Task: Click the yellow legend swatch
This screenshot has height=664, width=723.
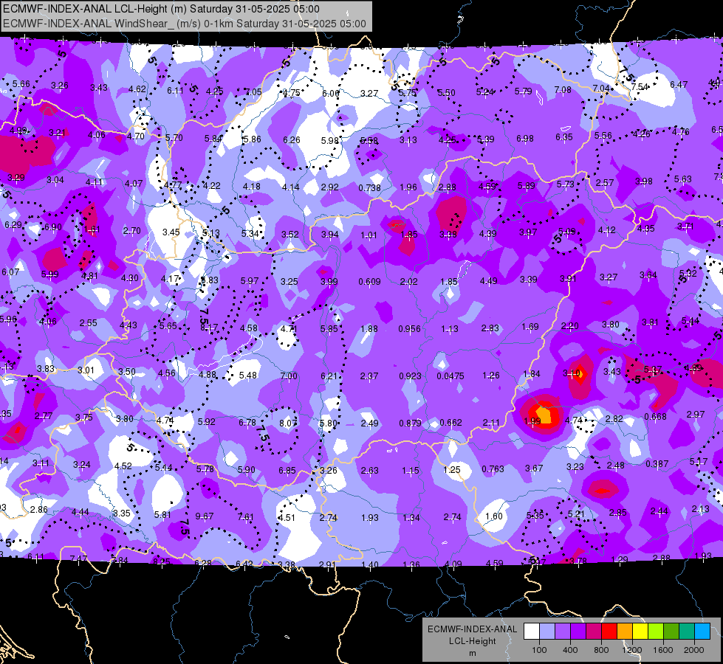Action: 640,632
